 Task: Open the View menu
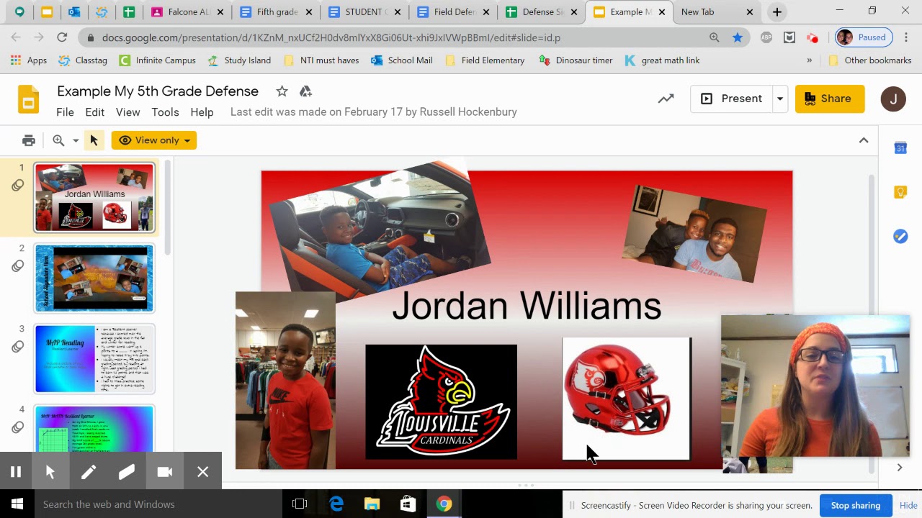127,112
